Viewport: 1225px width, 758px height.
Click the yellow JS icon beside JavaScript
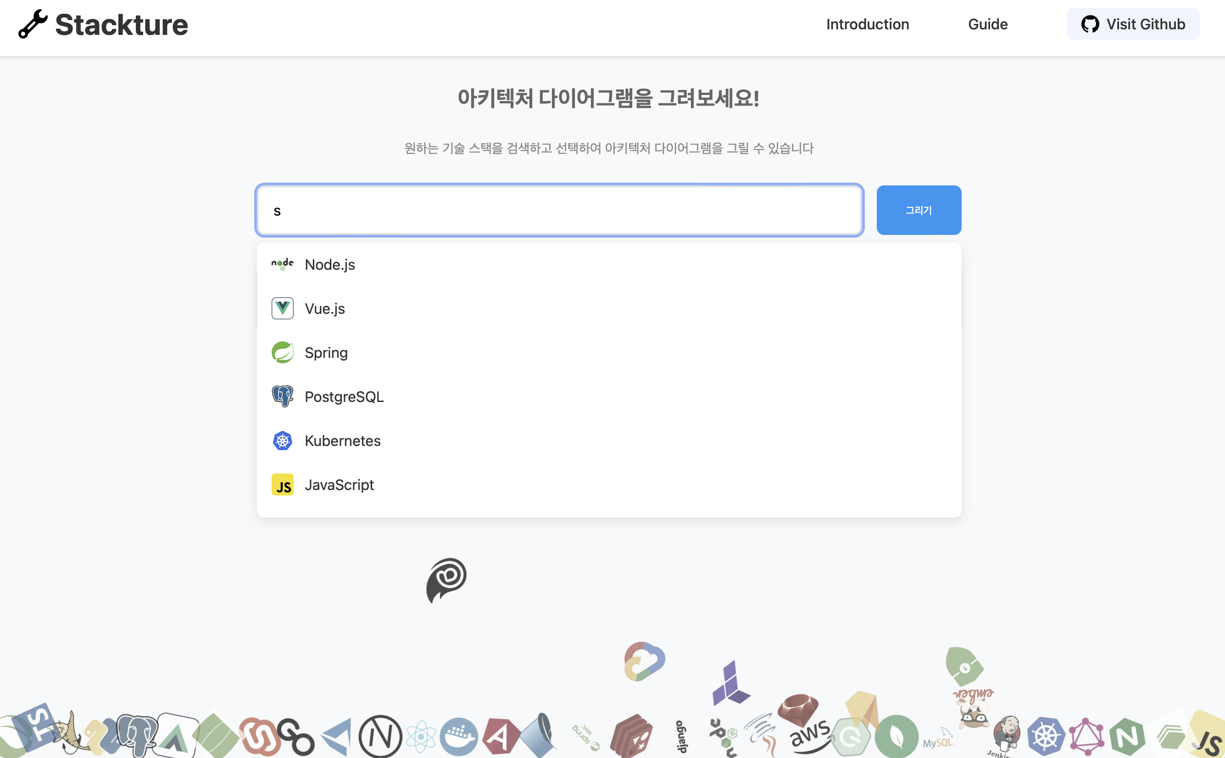pos(283,484)
